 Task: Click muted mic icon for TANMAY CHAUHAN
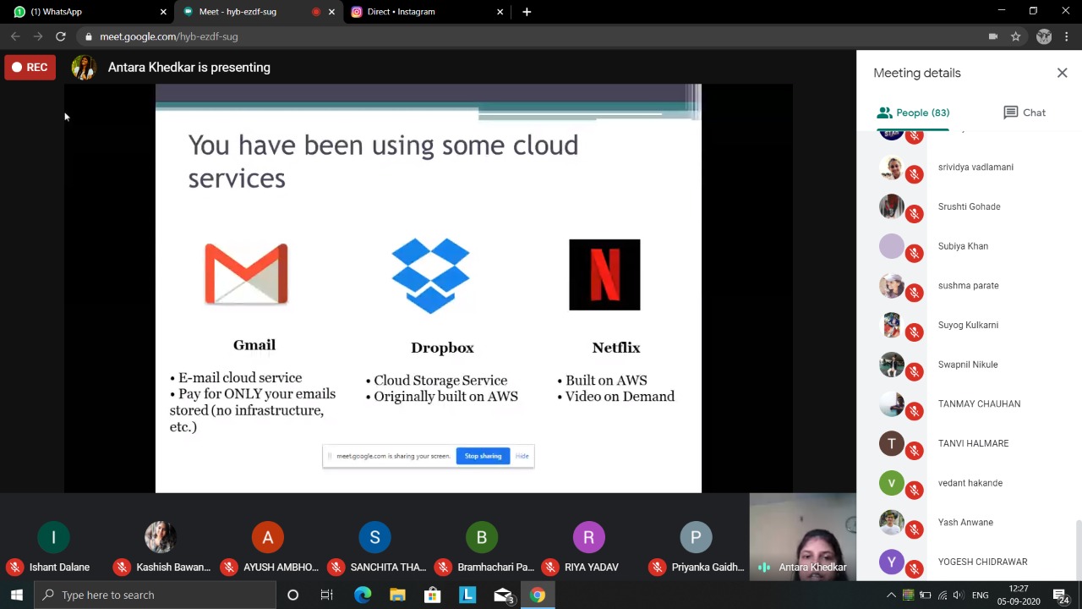914,411
